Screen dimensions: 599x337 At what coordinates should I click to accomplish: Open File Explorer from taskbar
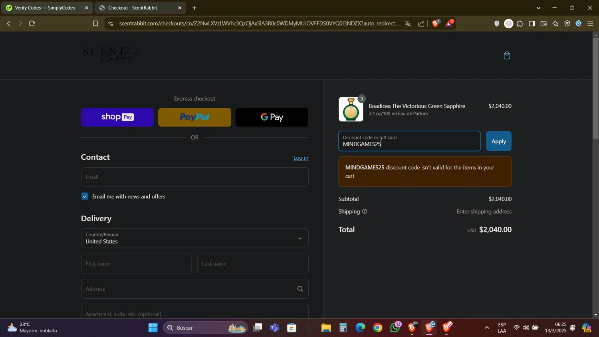pos(326,328)
